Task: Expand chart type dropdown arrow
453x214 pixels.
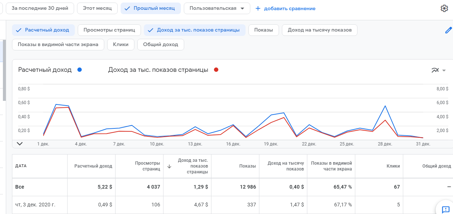Action: pyautogui.click(x=444, y=70)
